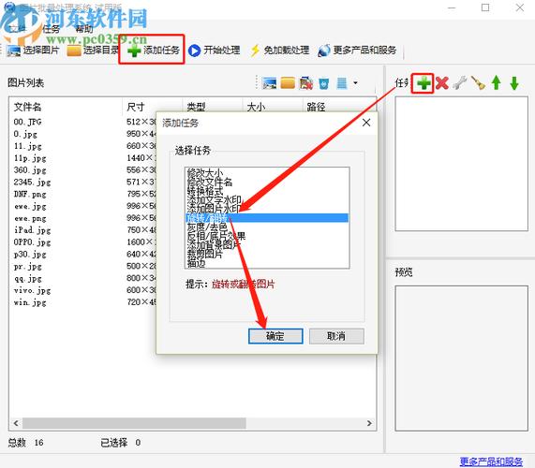This screenshot has height=468, width=535.
Task: Select file 11p.jpg in the image list
Action: [x=30, y=158]
